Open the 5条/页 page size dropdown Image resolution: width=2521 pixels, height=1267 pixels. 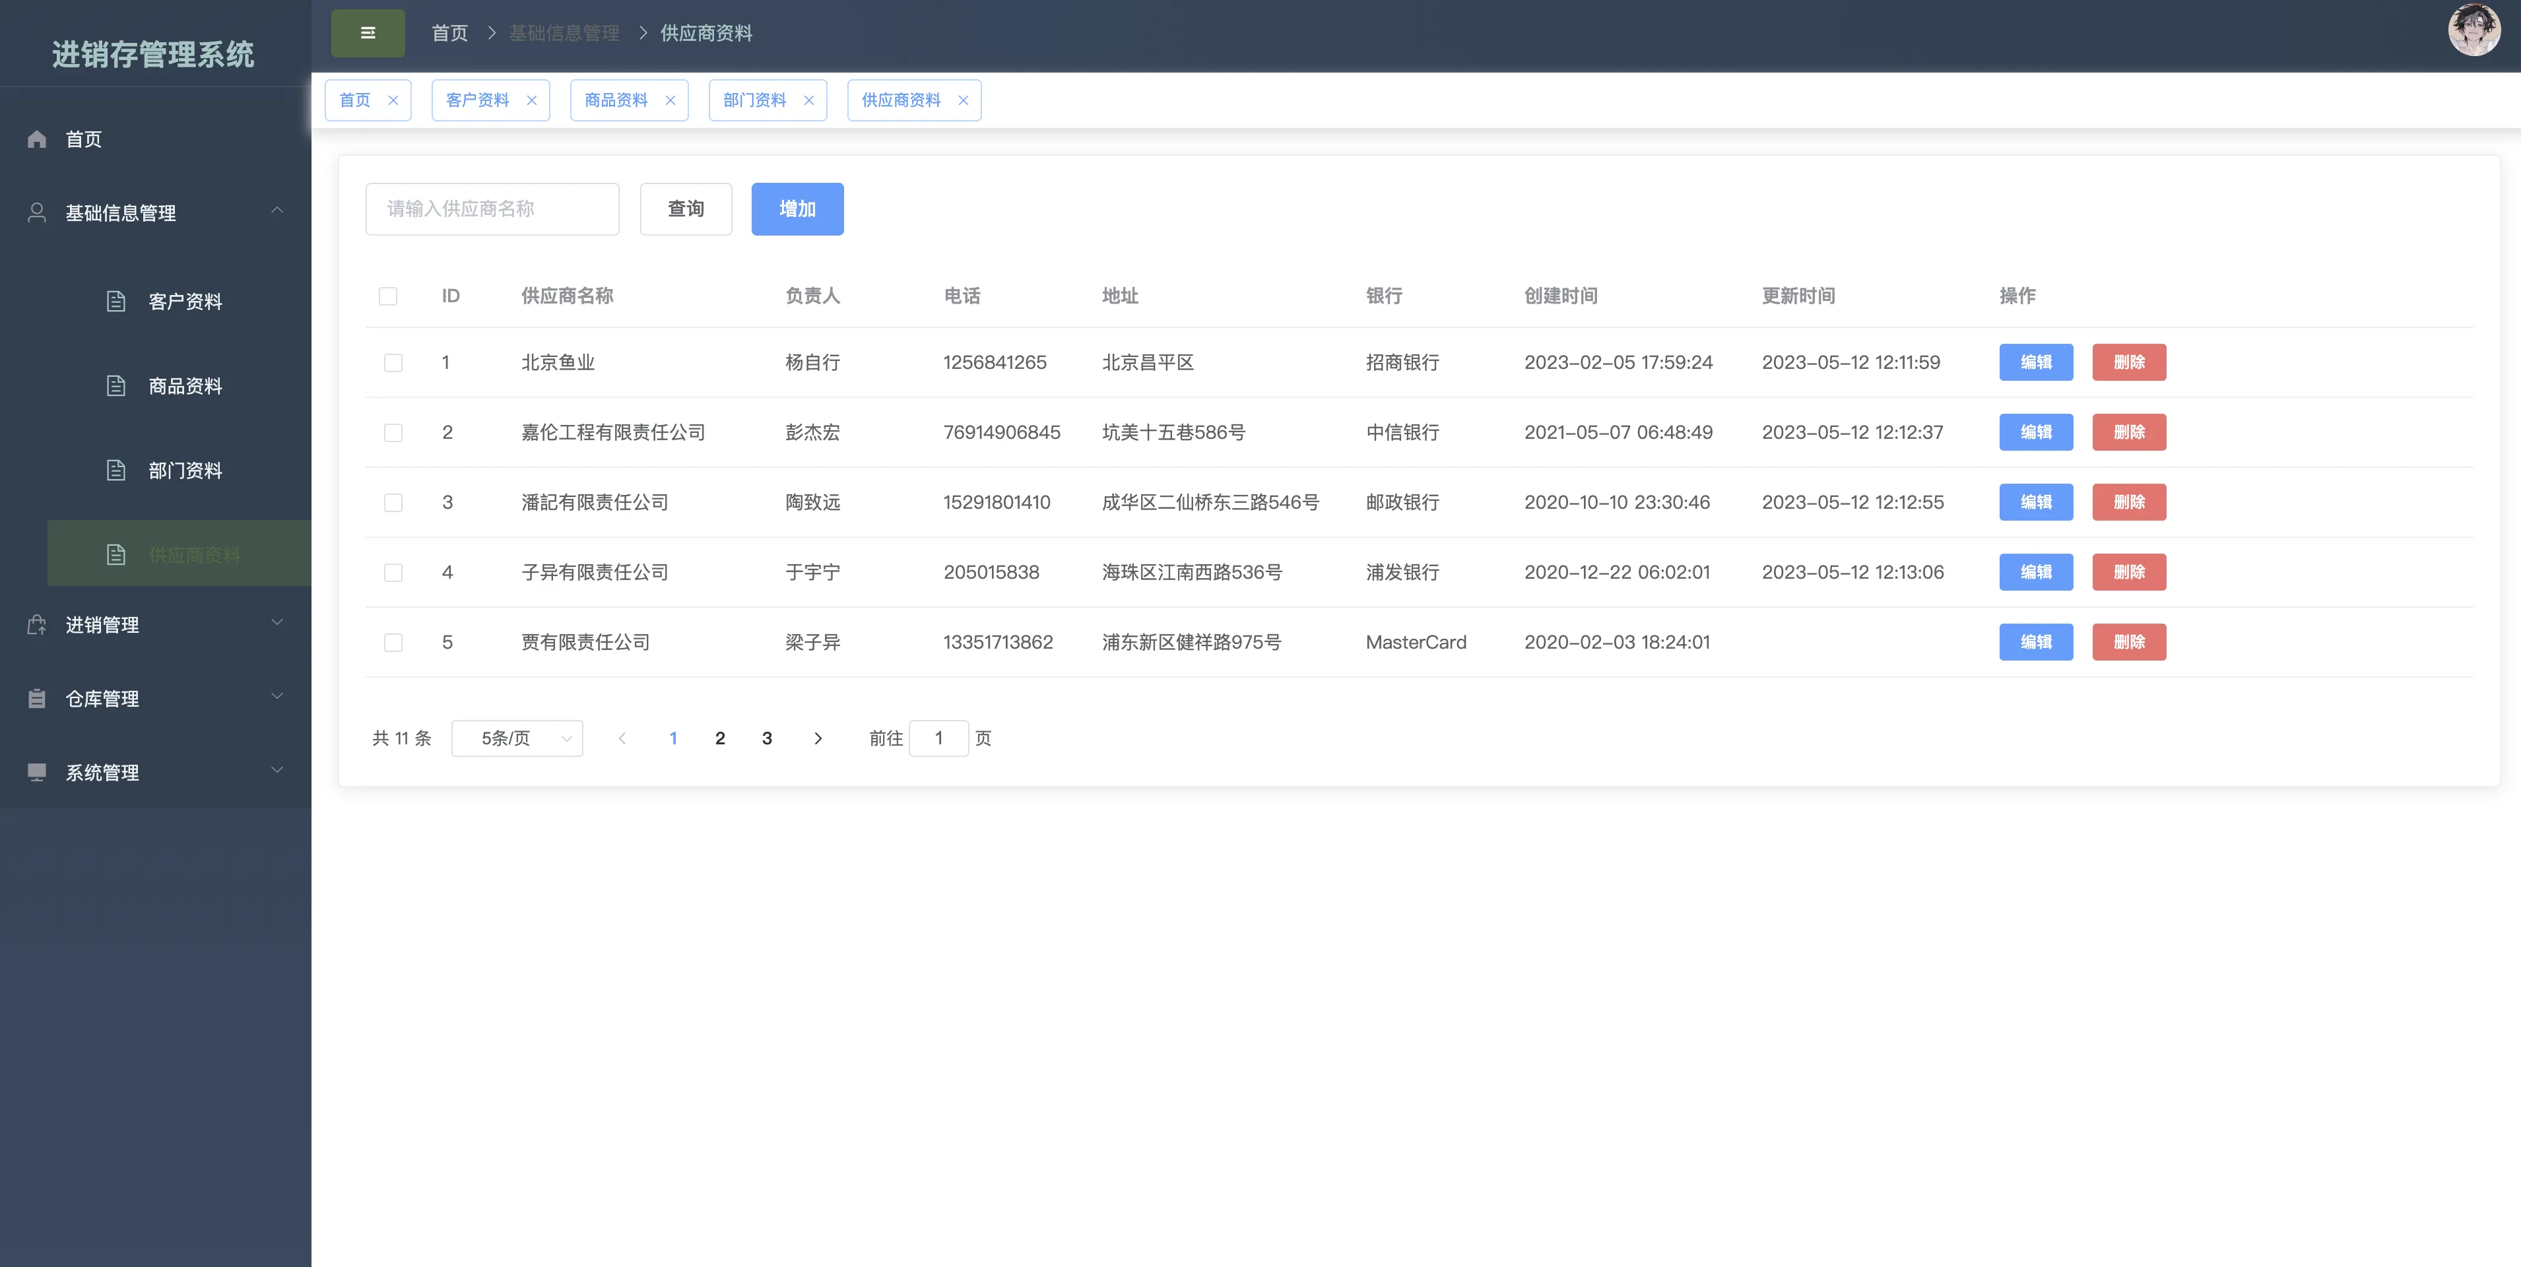[517, 738]
